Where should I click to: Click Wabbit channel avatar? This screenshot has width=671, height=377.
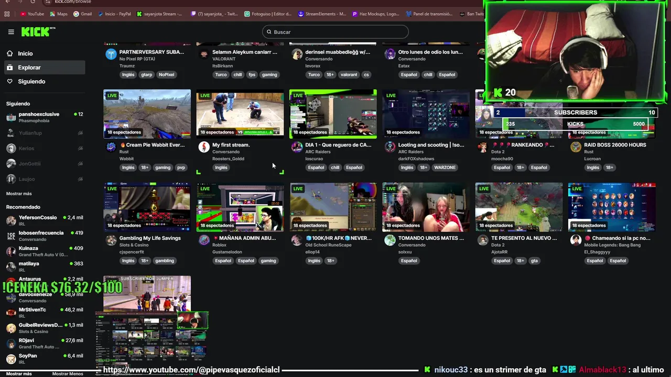coord(111,147)
